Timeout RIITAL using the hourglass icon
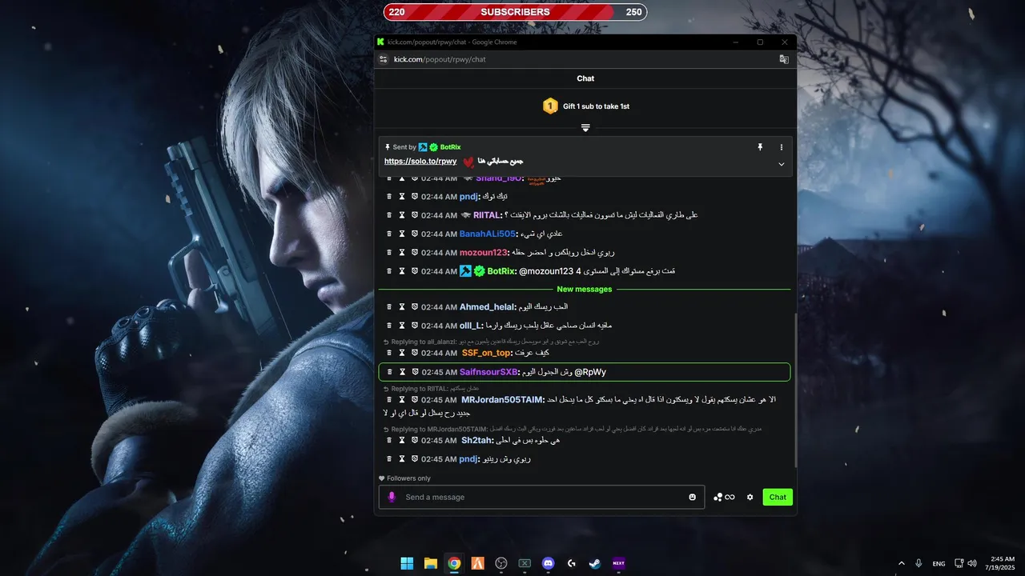This screenshot has height=576, width=1025. [402, 215]
